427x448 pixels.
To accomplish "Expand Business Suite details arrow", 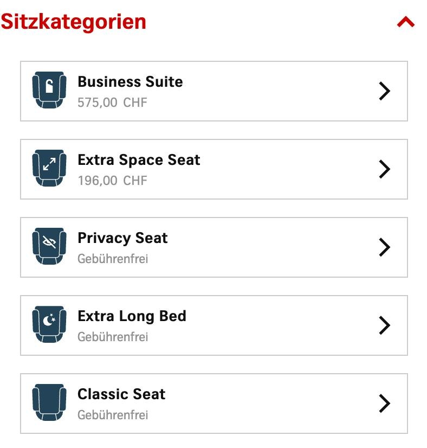I will click(x=384, y=91).
